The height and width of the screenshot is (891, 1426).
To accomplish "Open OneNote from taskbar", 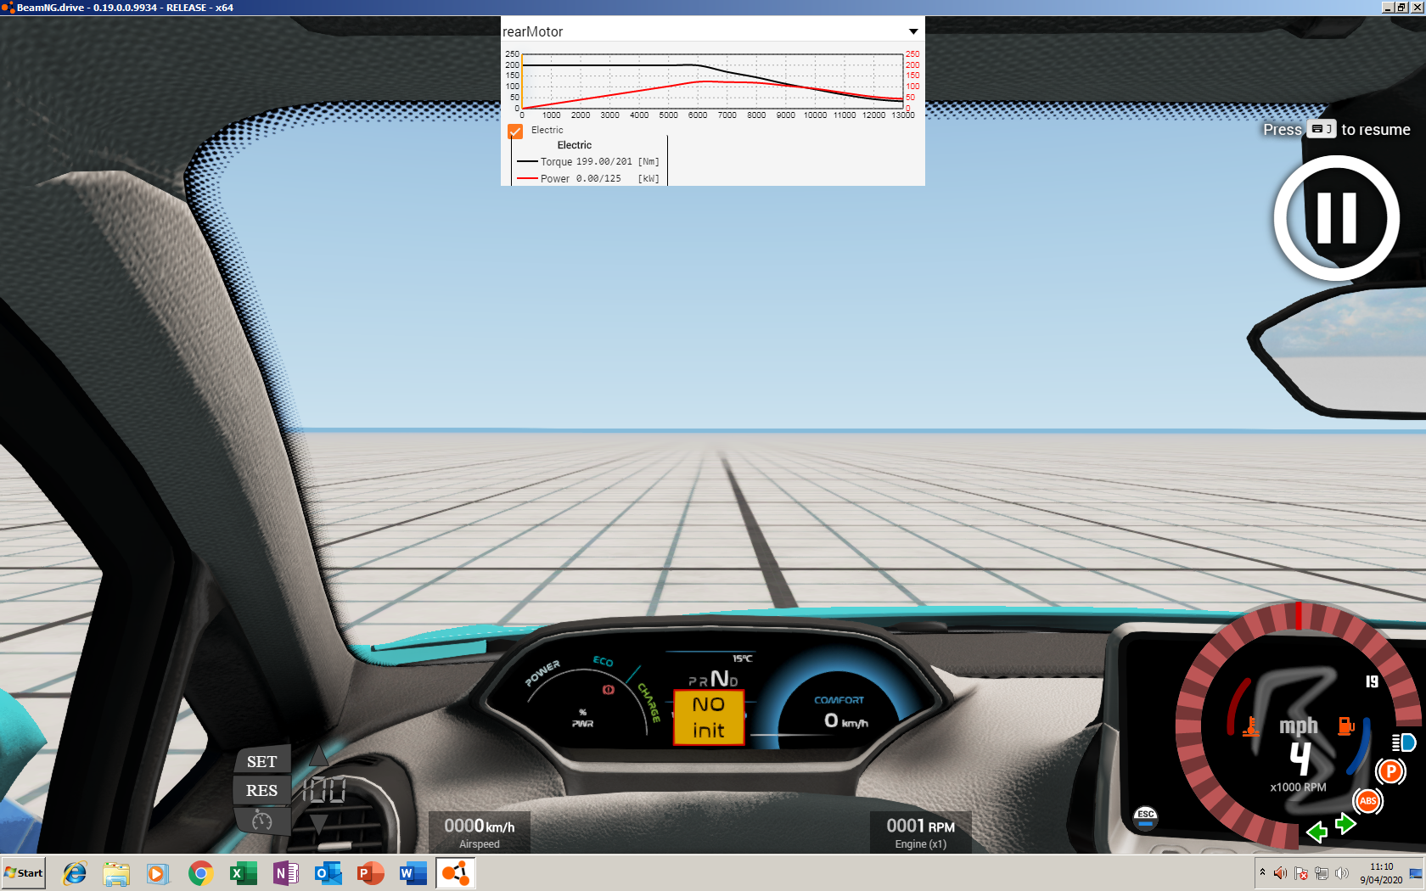I will pyautogui.click(x=286, y=872).
